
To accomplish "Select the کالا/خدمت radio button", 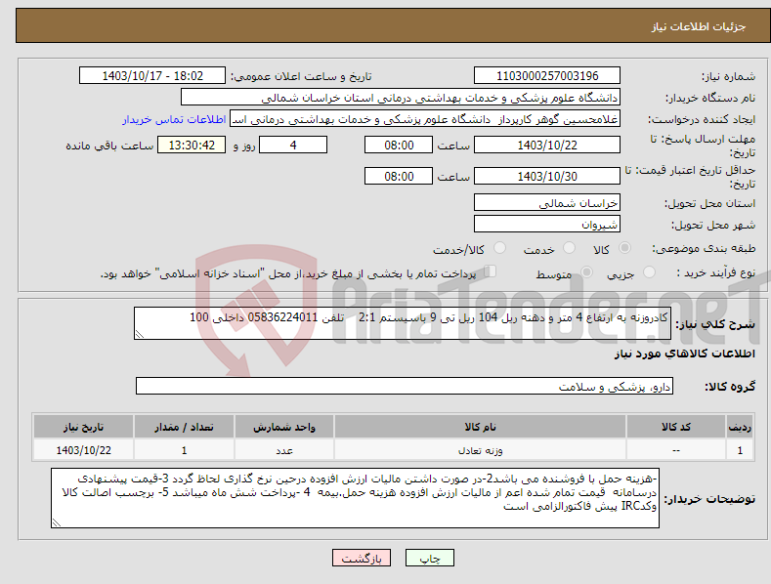I will pyautogui.click(x=499, y=248).
